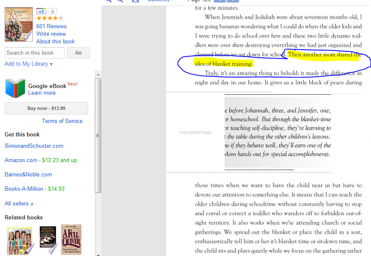Open the Barnes&Noble.com seller link

28,175
